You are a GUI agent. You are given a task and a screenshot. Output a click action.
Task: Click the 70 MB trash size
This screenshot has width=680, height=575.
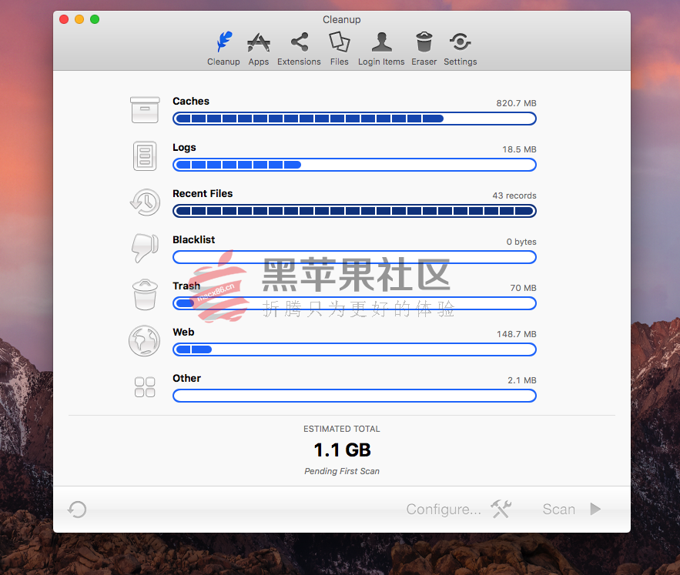pyautogui.click(x=523, y=288)
